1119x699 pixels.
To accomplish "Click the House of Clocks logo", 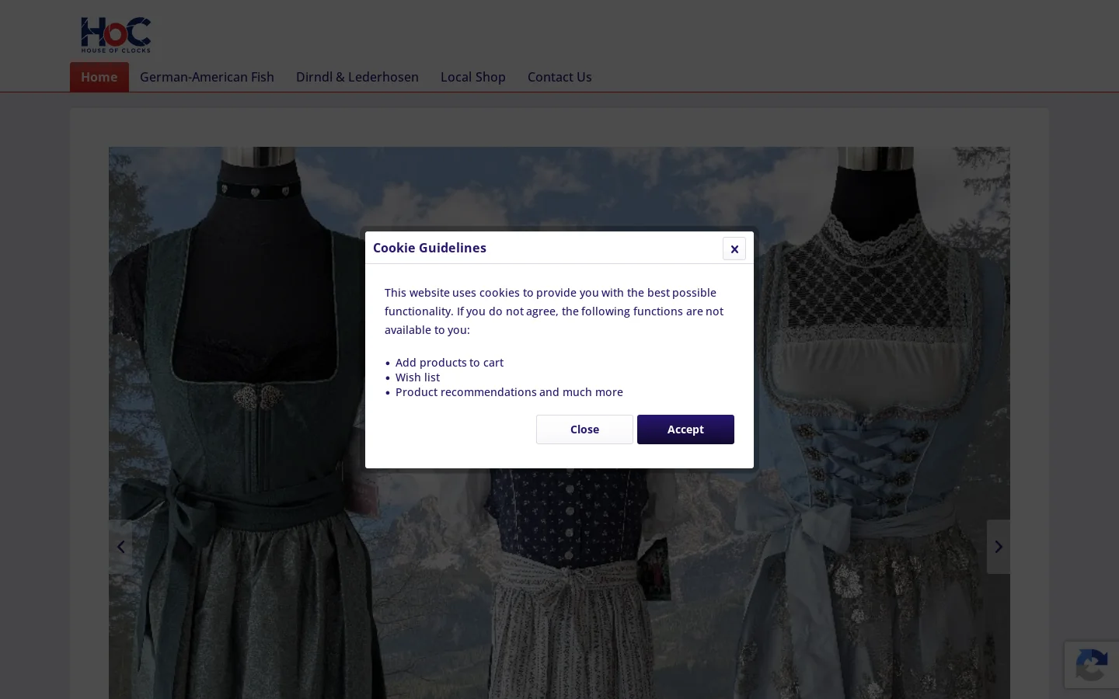I will [x=116, y=35].
